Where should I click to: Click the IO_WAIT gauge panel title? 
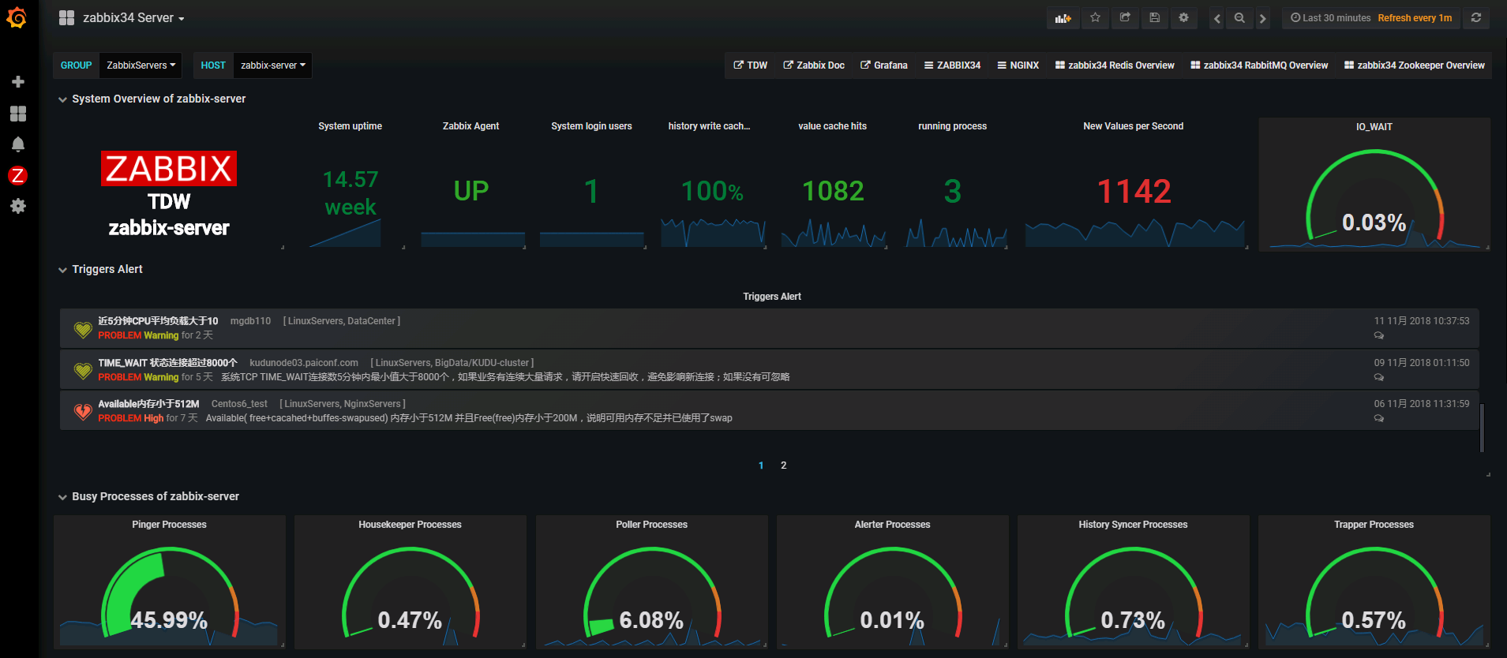[1374, 127]
